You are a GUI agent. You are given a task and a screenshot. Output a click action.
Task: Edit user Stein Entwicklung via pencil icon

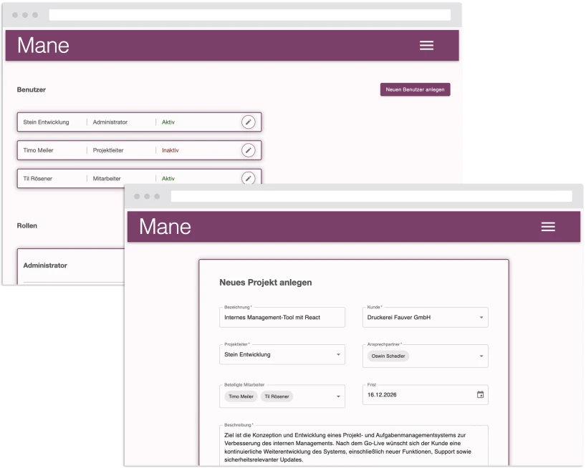coord(248,122)
